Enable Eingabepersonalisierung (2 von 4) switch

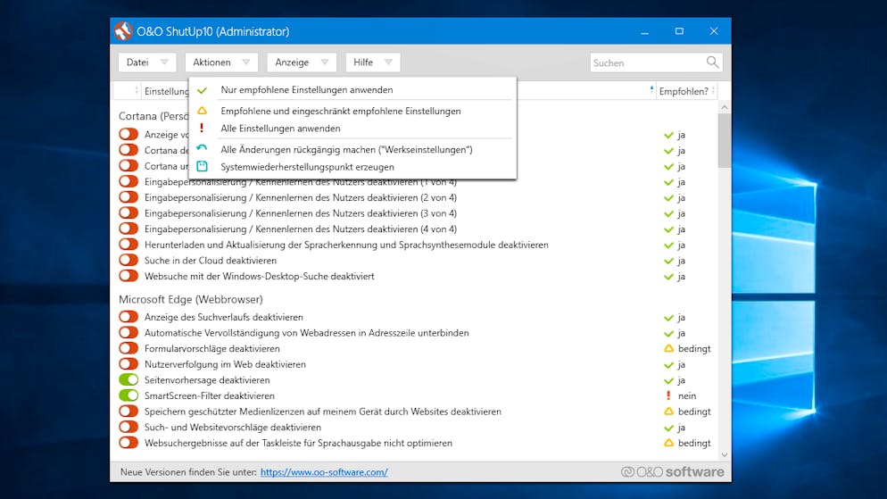coord(128,197)
